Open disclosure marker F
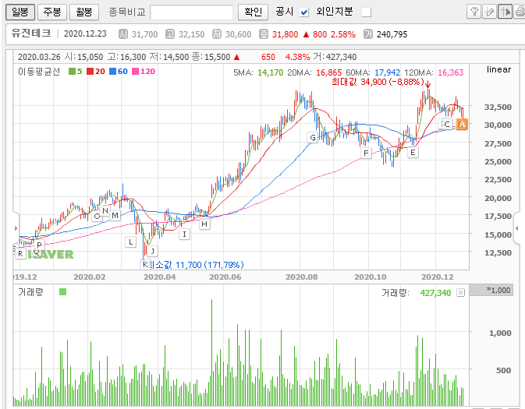 point(366,153)
